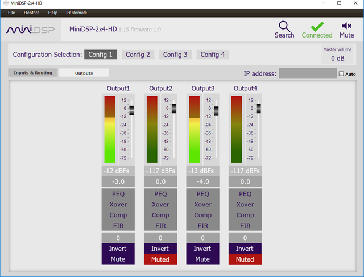The image size is (364, 277).
Task: Click the Output2 gain value 0.0
Action: coord(160,181)
